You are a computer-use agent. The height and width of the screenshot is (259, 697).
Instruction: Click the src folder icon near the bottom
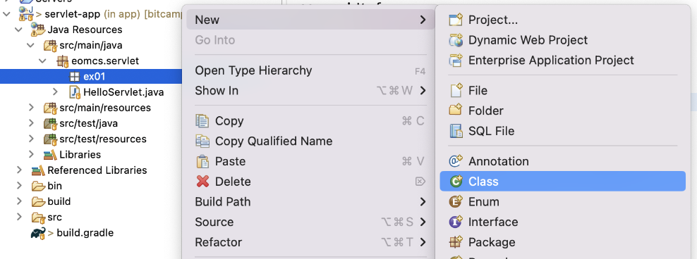tap(39, 217)
